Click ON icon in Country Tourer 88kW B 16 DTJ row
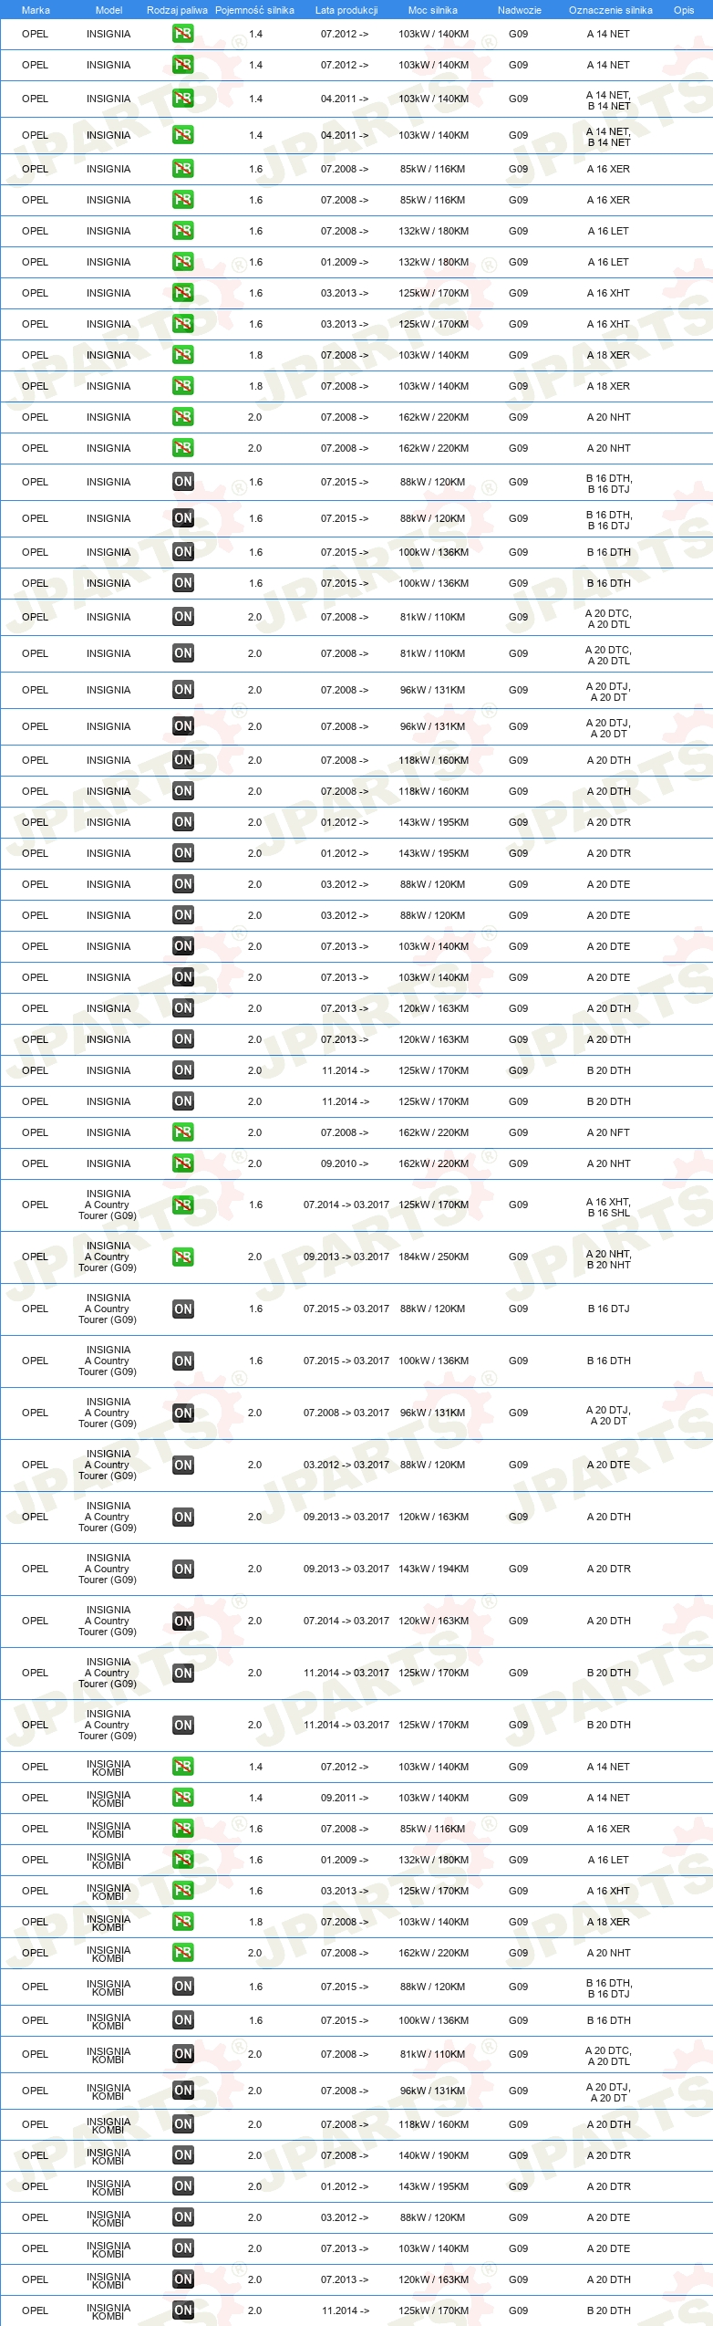Screen dimensions: 713x2326 tap(182, 1309)
